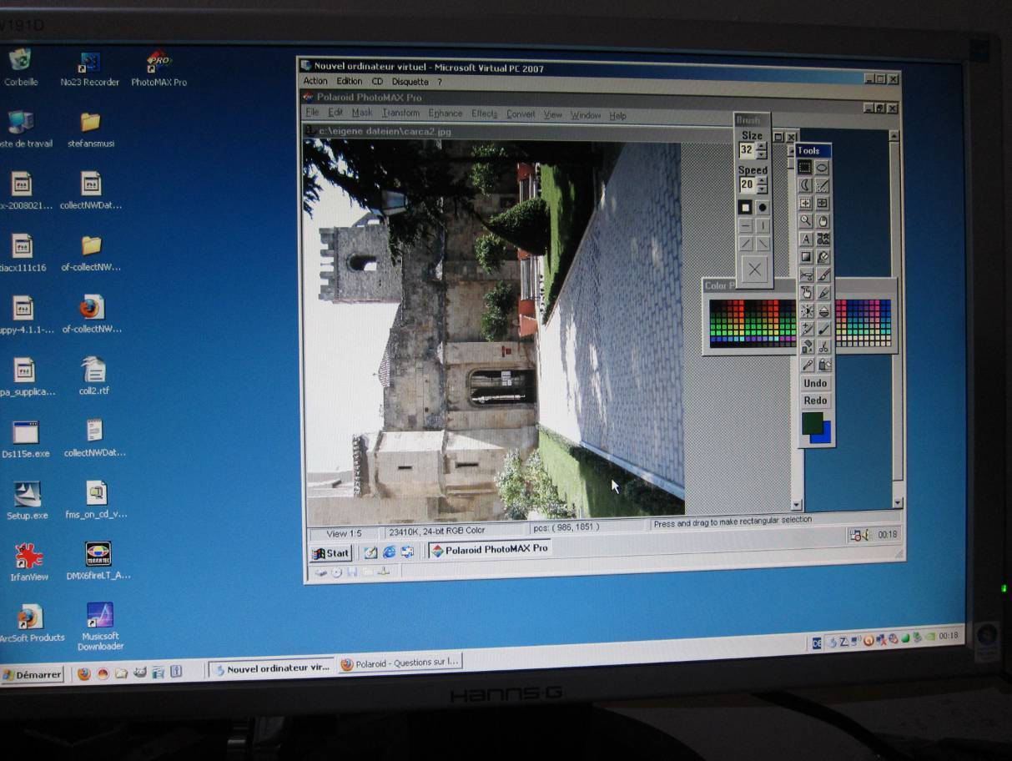Increase brush Size with the up arrow
The width and height of the screenshot is (1012, 761).
[762, 146]
